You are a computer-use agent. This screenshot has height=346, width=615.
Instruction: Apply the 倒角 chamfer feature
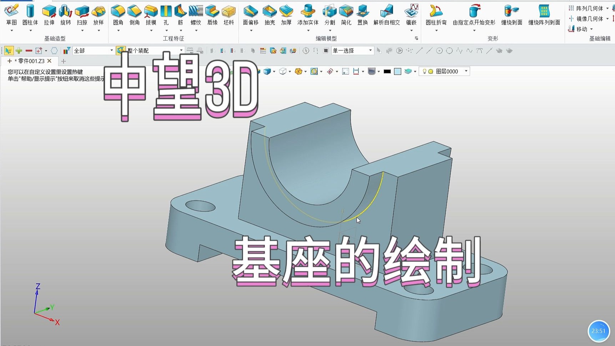[x=134, y=15]
